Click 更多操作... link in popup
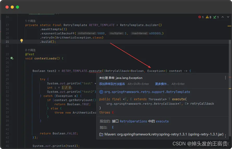This screenshot has width=232, height=149. click(x=162, y=84)
